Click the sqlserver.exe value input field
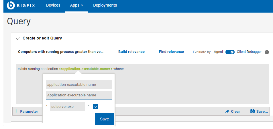This screenshot has width=273, height=129. (x=67, y=106)
